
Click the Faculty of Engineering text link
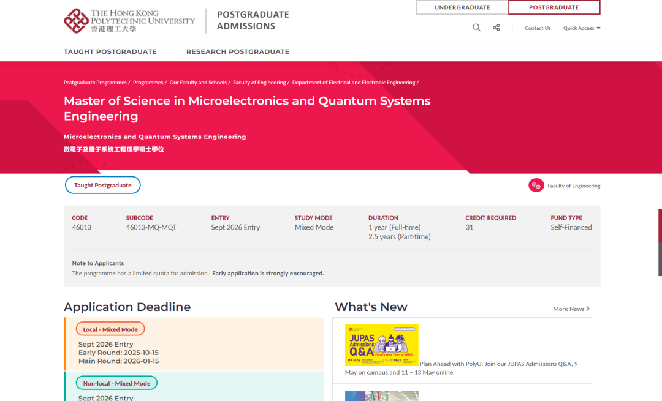[574, 186]
